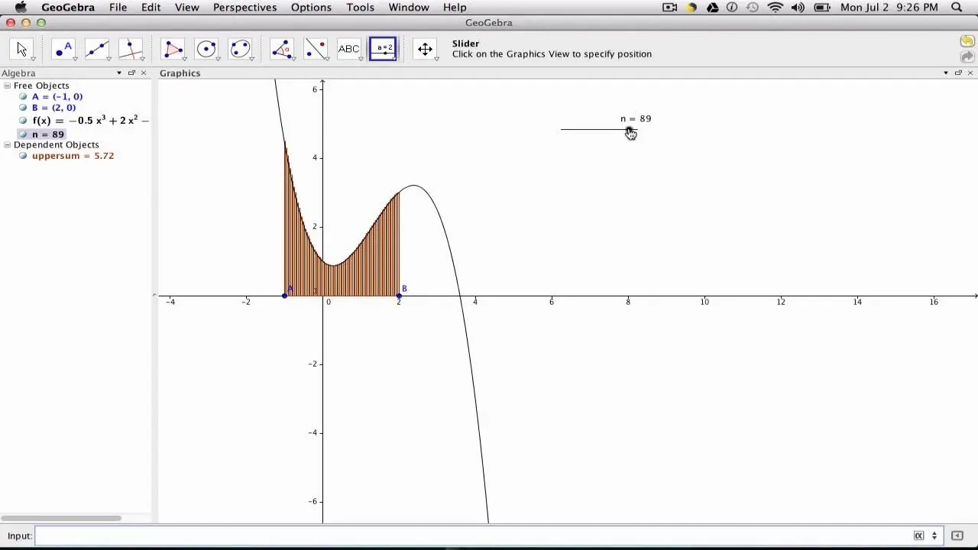This screenshot has height=550, width=978.
Task: Select f(x) = -0.5 x³ + 2 x² row
Action: pos(90,121)
